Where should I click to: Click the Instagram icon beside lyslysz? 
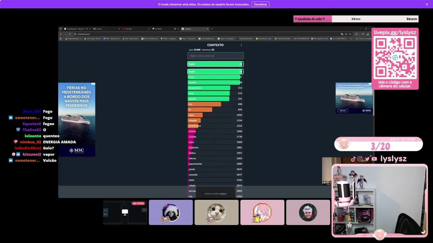[360, 159]
